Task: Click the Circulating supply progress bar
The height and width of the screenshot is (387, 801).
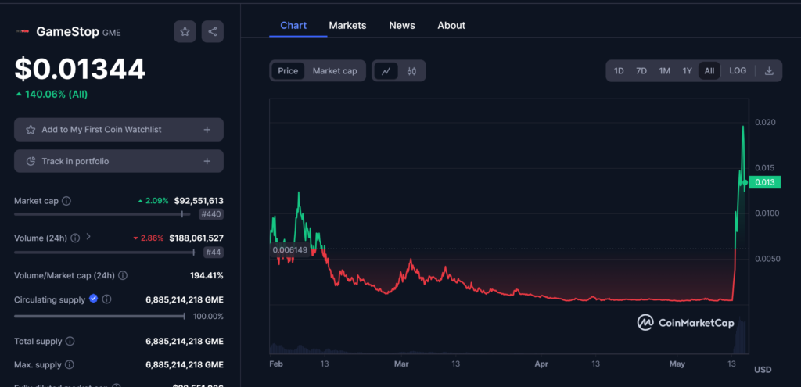Action: [99, 316]
